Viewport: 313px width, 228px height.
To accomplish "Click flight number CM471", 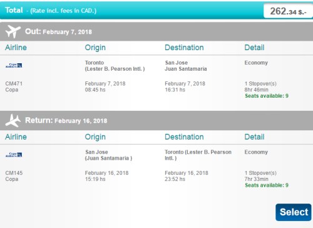I will (x=14, y=83).
